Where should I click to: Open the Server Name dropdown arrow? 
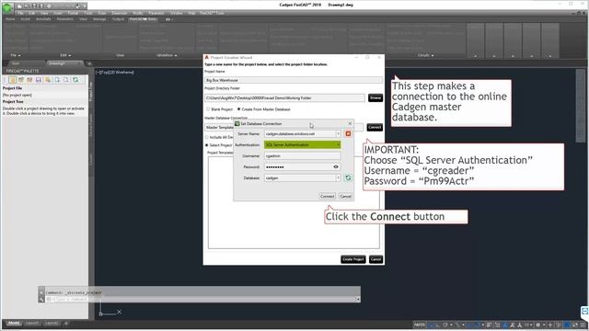pyautogui.click(x=338, y=133)
